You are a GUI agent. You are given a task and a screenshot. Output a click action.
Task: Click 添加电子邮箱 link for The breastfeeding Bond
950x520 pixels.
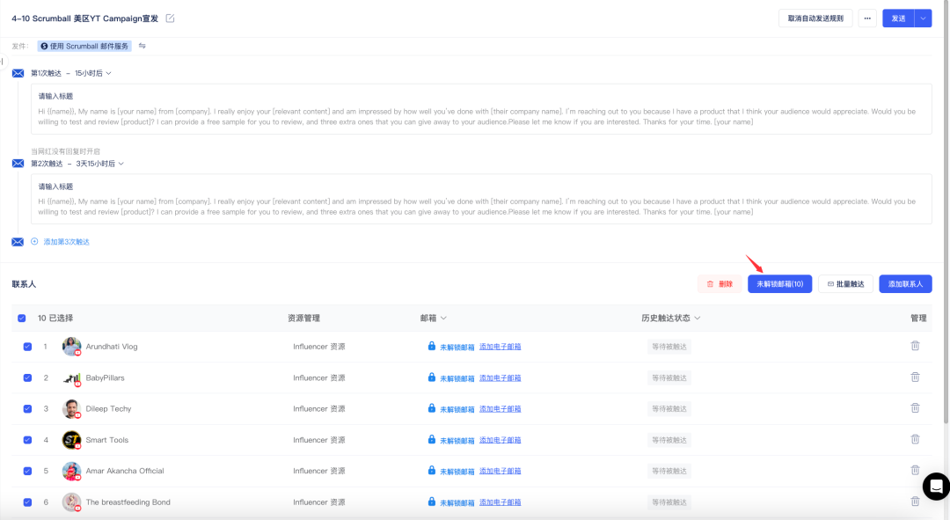point(500,502)
